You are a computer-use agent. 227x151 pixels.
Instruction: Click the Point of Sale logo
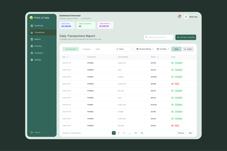tap(31, 18)
